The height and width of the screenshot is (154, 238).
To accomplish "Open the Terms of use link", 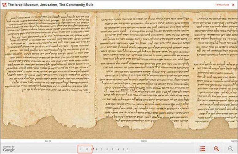I will (222, 5).
